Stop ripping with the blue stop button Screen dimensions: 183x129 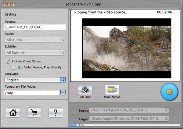click(169, 92)
